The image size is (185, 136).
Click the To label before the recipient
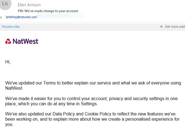[1, 17]
